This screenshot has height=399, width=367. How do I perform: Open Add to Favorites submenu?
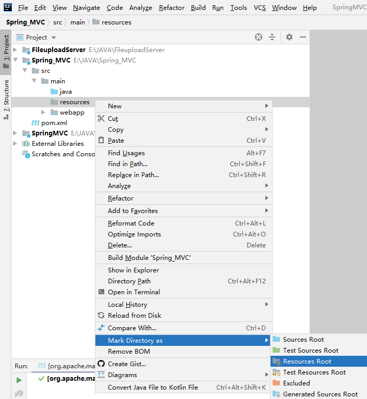click(184, 210)
